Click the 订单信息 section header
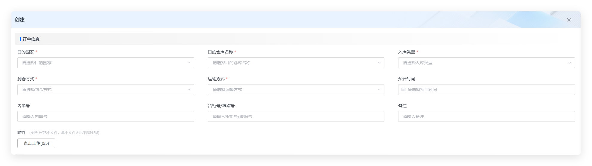The height and width of the screenshot is (166, 592). (31, 39)
